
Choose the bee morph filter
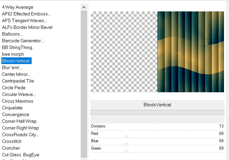tap(13, 54)
